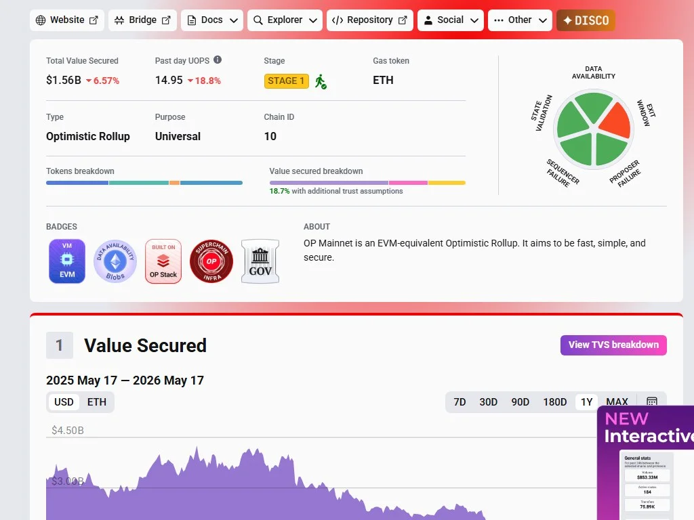This screenshot has height=520, width=694.
Task: Select the 7D time range
Action: coord(460,402)
